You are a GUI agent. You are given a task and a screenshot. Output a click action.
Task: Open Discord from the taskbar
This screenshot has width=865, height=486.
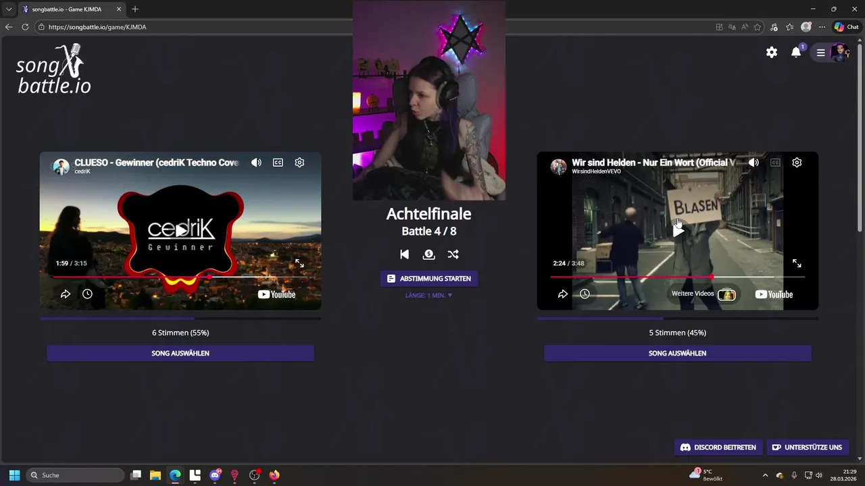pos(215,475)
